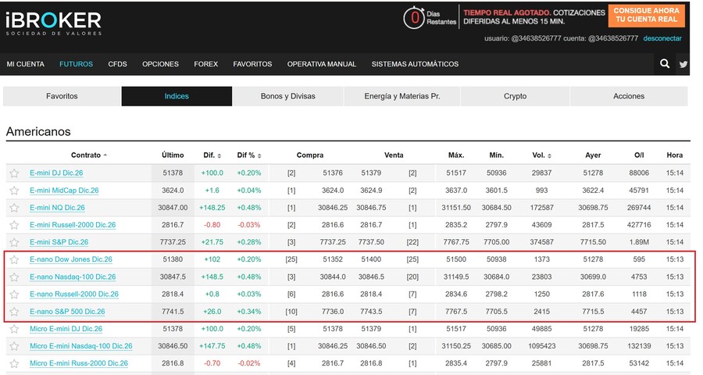
Task: Open Micro E-mini DJ Dic.26 contract
Action: tap(66, 329)
